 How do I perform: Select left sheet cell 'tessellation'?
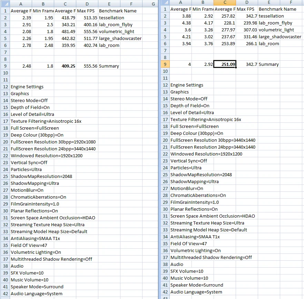[x=111, y=18]
